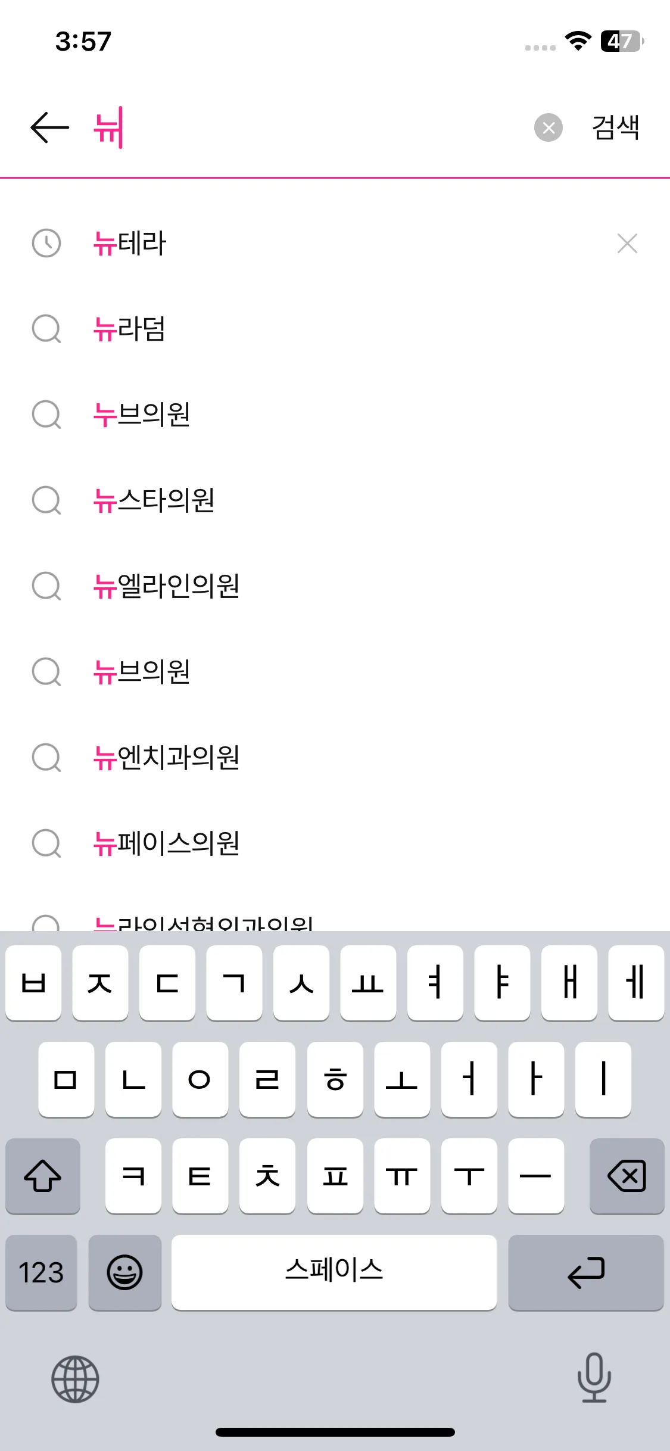Select the 뉴스타의원 suggestion
This screenshot has height=1451, width=670.
point(335,500)
